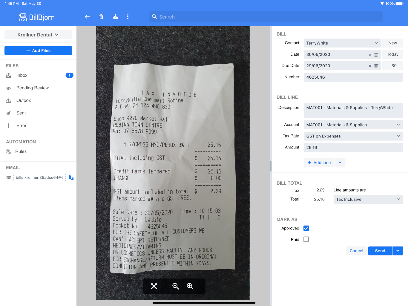Add a new bill line
Image resolution: width=408 pixels, height=306 pixels.
click(319, 163)
